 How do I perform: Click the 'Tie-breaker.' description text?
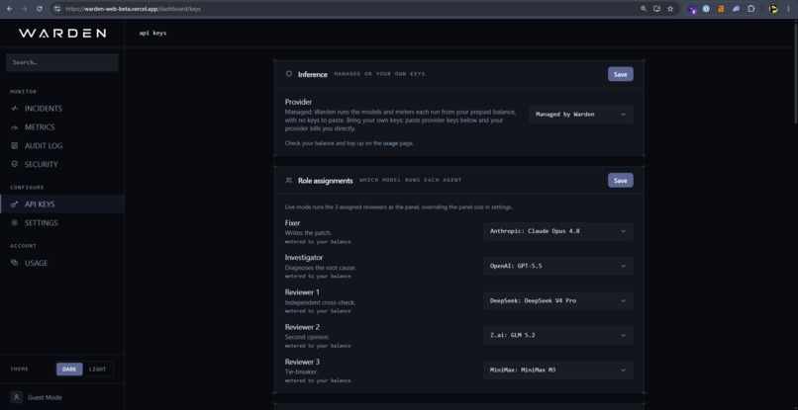pos(301,371)
